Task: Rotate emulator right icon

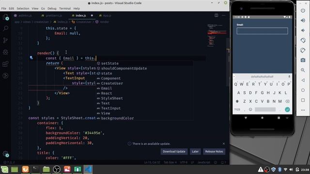Action: click(x=303, y=50)
